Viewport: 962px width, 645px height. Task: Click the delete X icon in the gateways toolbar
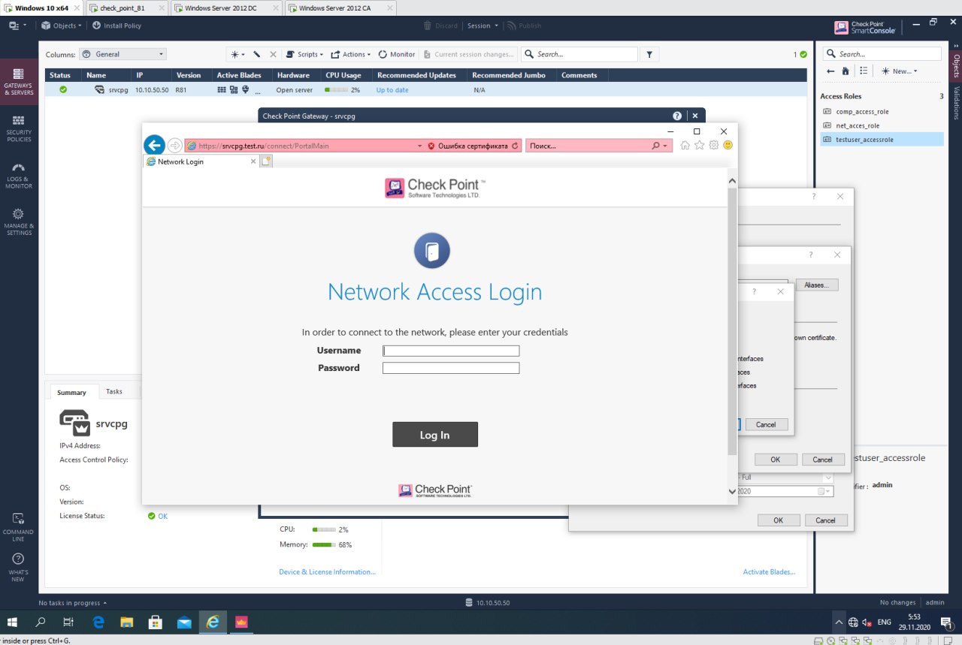[x=273, y=54]
